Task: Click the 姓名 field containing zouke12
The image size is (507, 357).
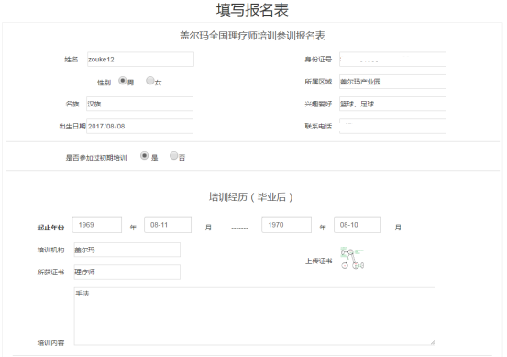Action: click(x=140, y=60)
